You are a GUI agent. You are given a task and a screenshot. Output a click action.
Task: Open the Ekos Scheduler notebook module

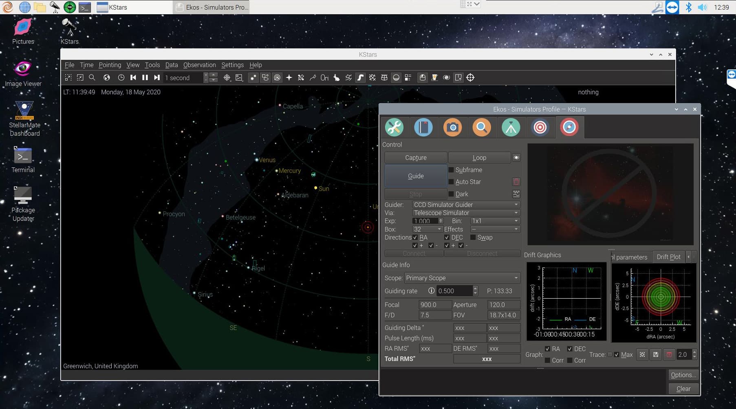[423, 128]
